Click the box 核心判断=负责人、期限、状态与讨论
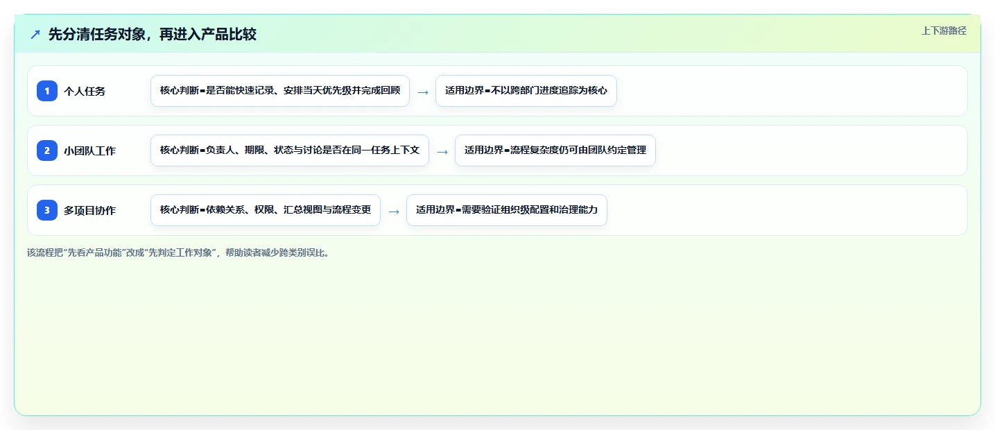Viewport: 995px width, 430px height. click(290, 150)
